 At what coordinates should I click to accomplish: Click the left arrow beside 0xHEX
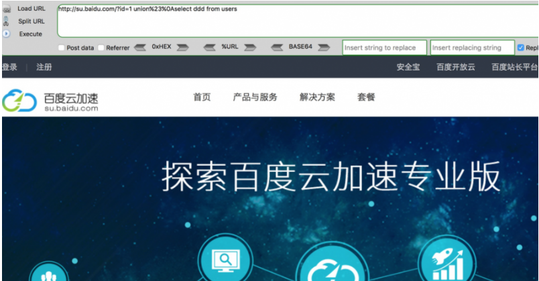pyautogui.click(x=140, y=47)
